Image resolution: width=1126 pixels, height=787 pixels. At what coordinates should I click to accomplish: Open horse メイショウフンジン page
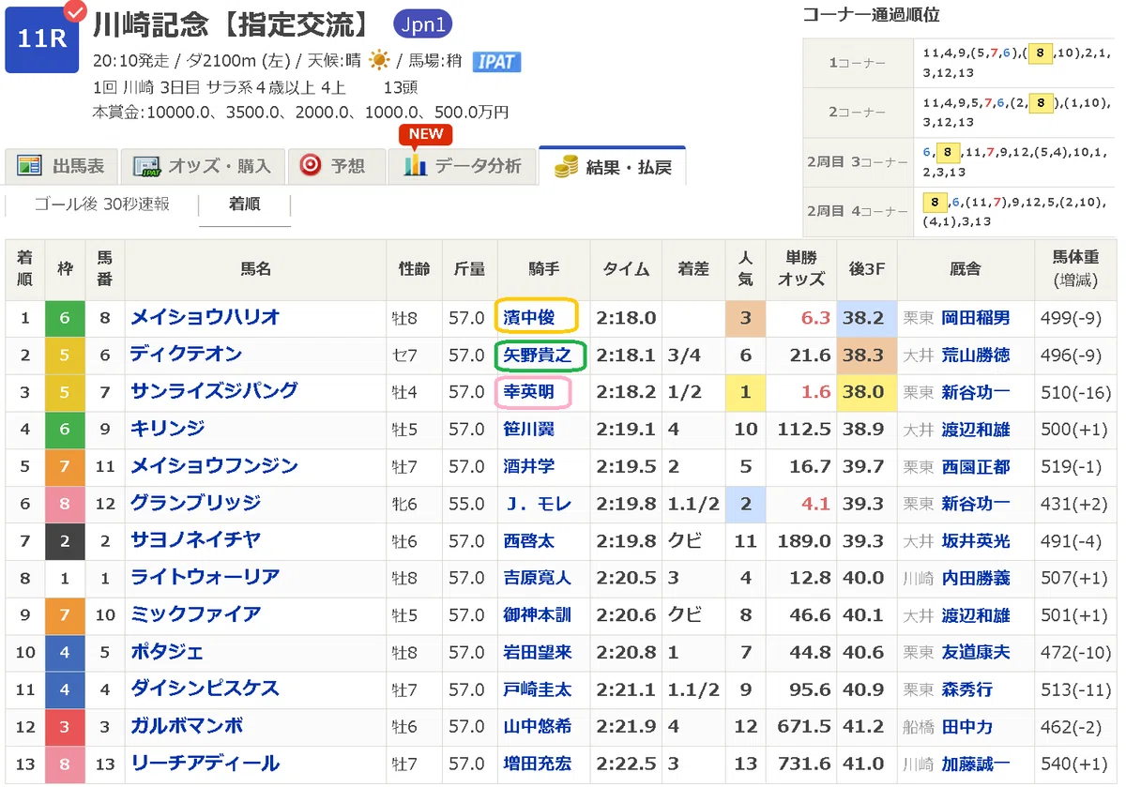point(214,466)
